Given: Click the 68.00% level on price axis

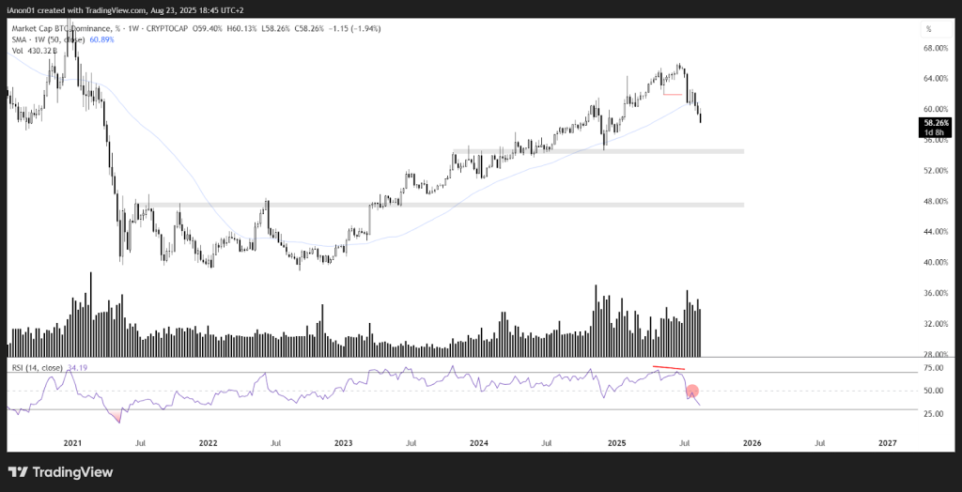Looking at the screenshot, I should click(936, 48).
